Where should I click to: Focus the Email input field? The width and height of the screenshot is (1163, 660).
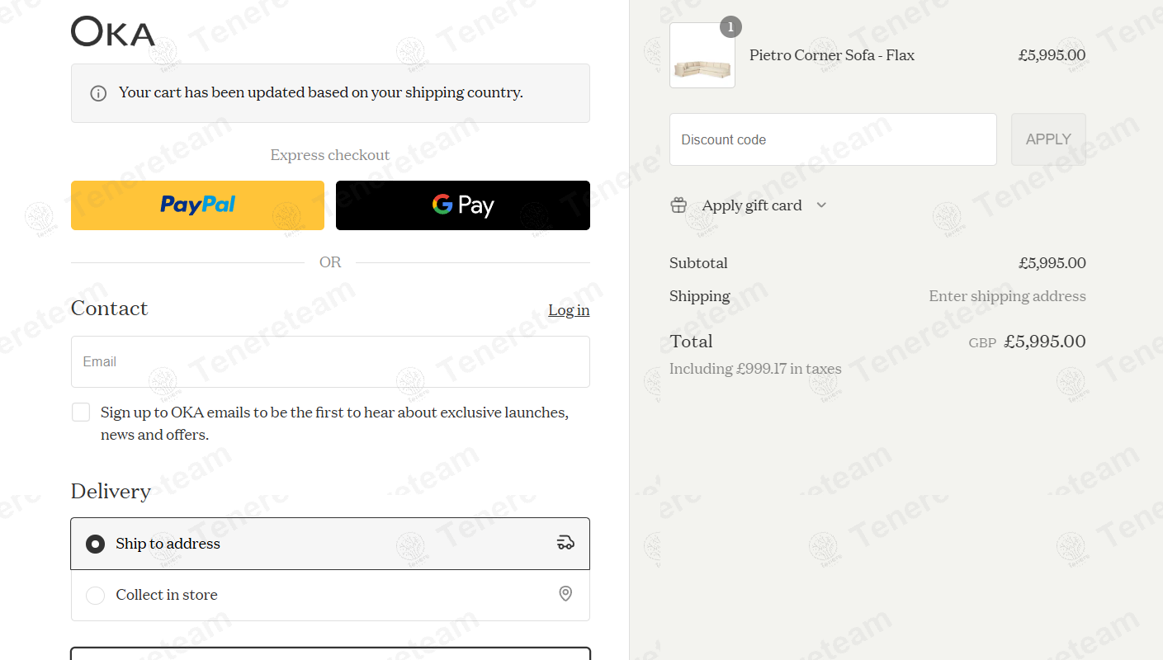[330, 361]
